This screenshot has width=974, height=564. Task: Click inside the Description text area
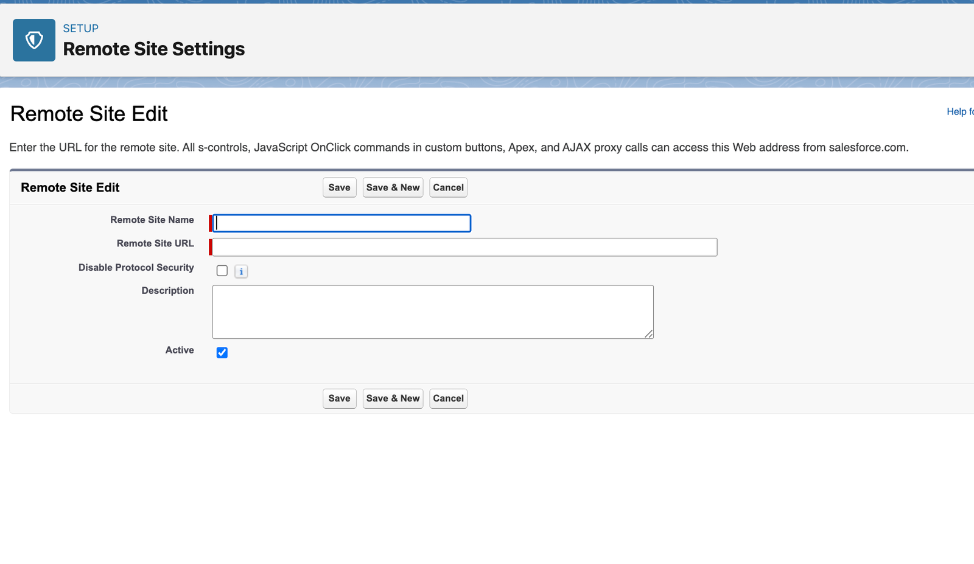[432, 312]
